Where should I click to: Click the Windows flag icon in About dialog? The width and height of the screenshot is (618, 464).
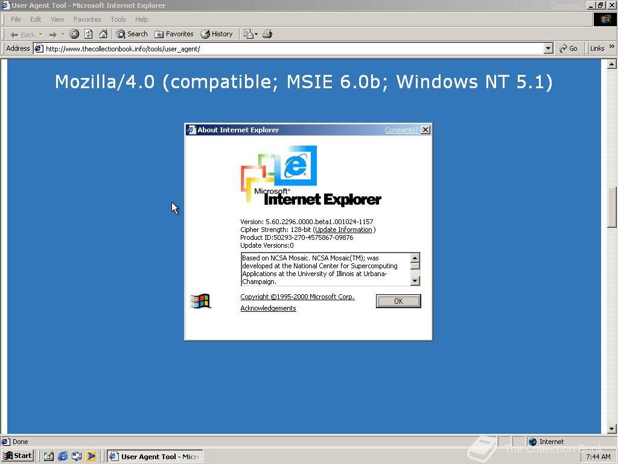click(200, 301)
